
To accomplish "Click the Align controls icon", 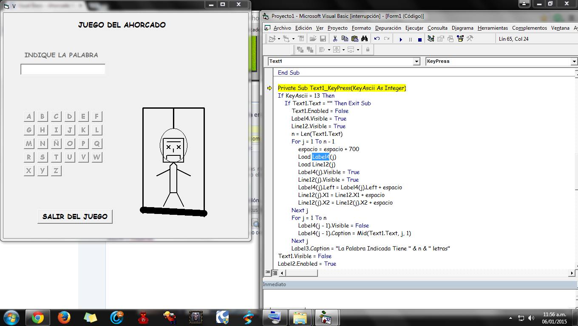I will [x=322, y=50].
